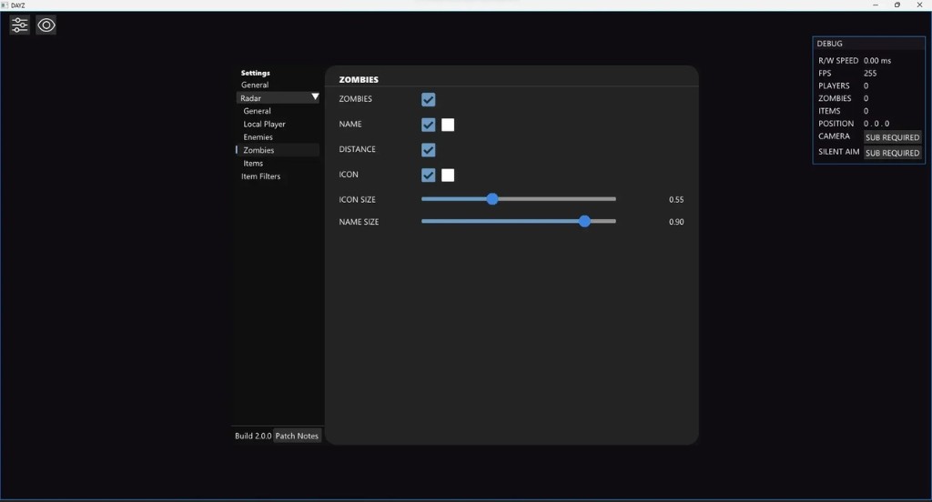Uncheck the NAME checkbox
Screen dimensions: 932x502
pos(429,125)
